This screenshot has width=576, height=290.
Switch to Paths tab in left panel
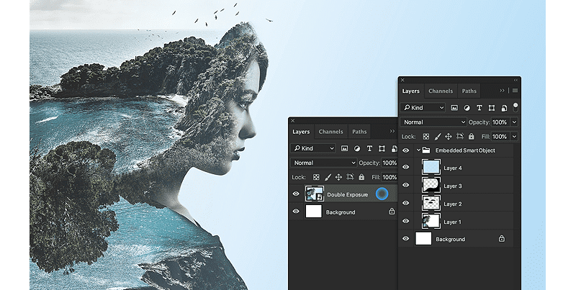[359, 132]
